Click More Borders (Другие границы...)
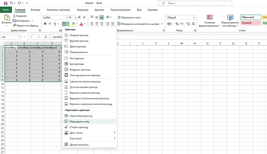 [79, 145]
